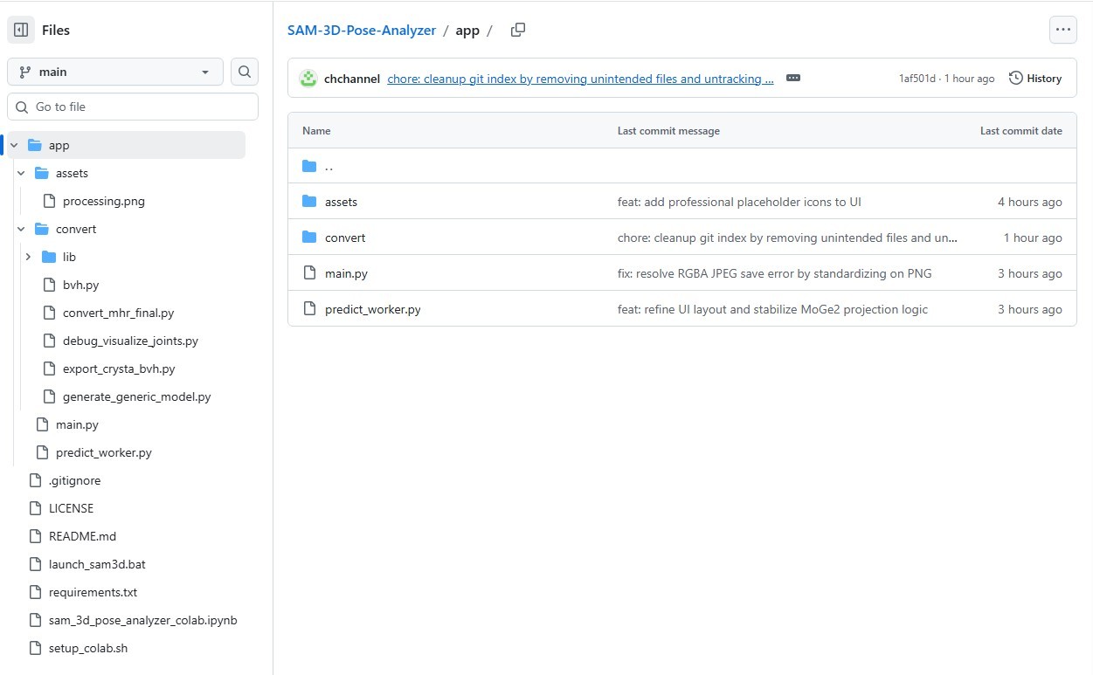Click folder icon beside lib in tree
Viewport: 1093px width, 675px height.
pos(49,257)
